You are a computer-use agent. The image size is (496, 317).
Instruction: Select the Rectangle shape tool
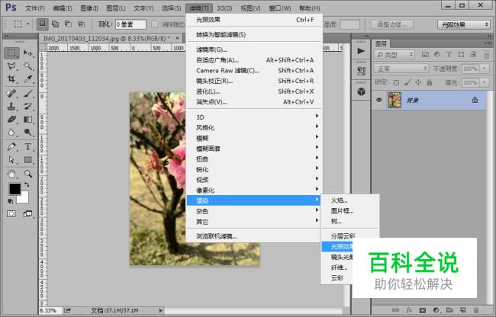pyautogui.click(x=28, y=160)
